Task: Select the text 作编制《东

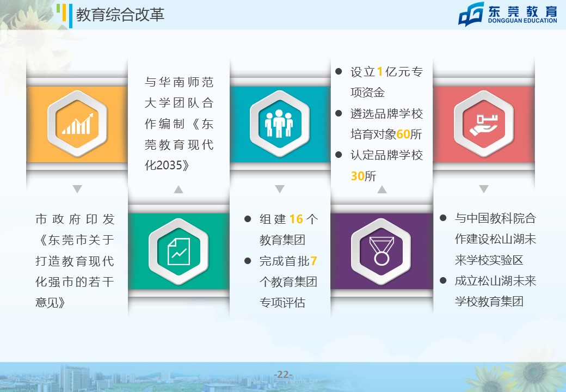Action: click(x=179, y=124)
